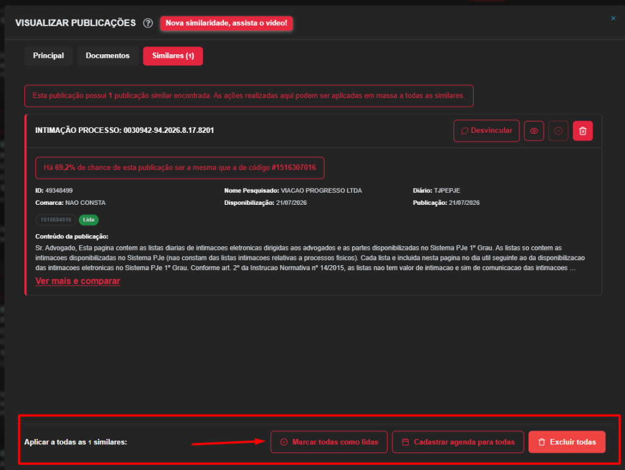The width and height of the screenshot is (625, 470).
Task: Click the publication content paragraph
Action: [310, 258]
